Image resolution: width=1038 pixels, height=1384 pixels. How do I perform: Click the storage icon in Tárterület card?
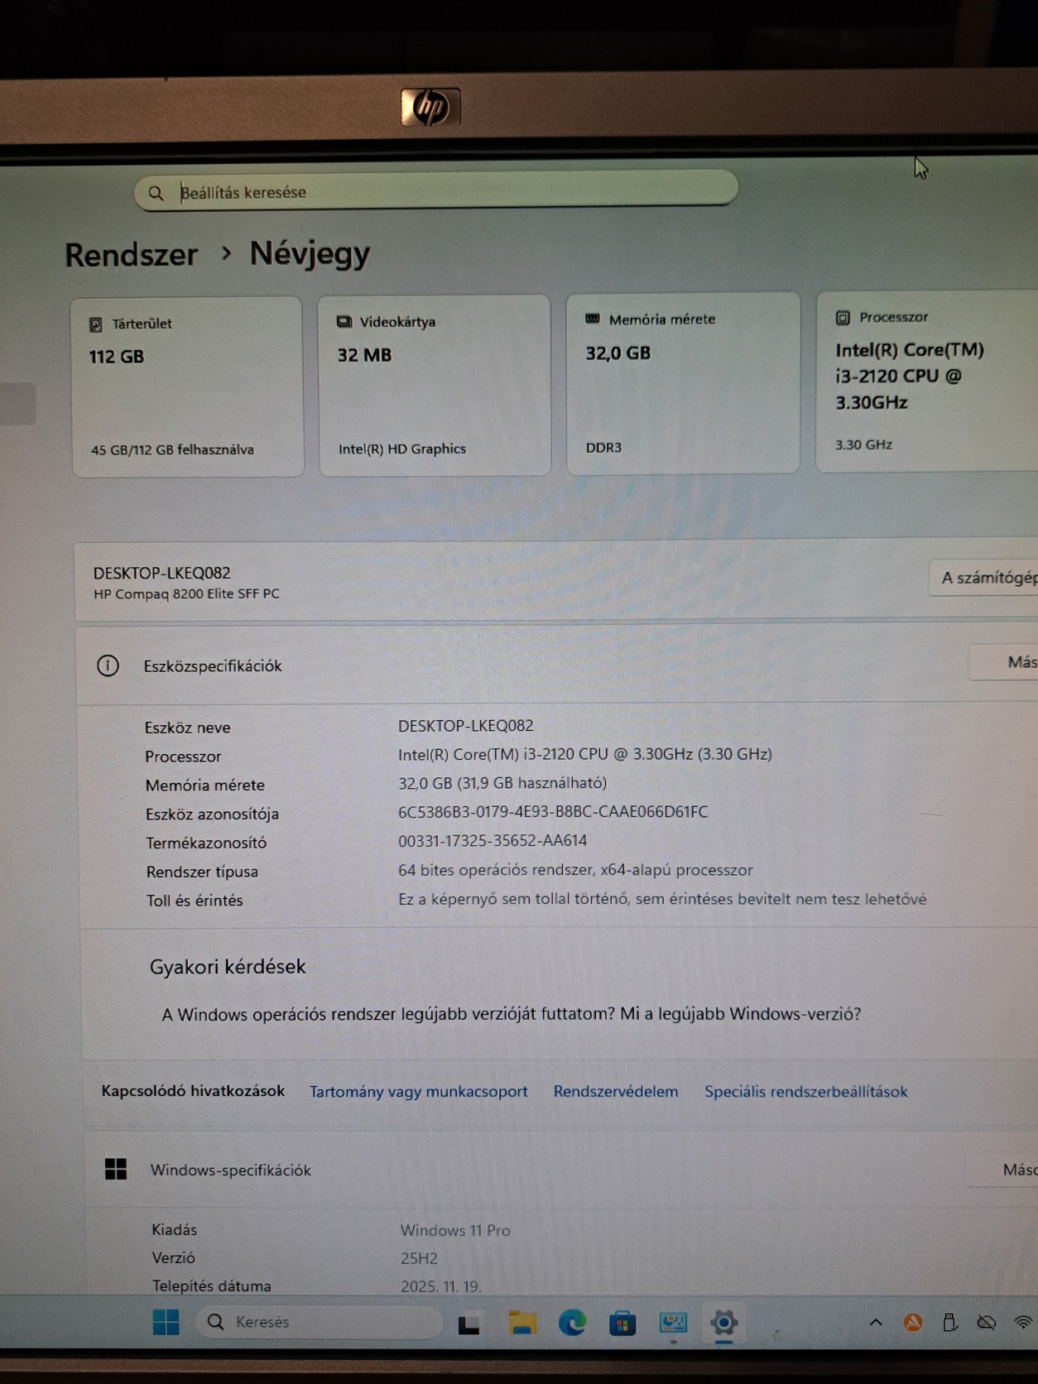96,324
